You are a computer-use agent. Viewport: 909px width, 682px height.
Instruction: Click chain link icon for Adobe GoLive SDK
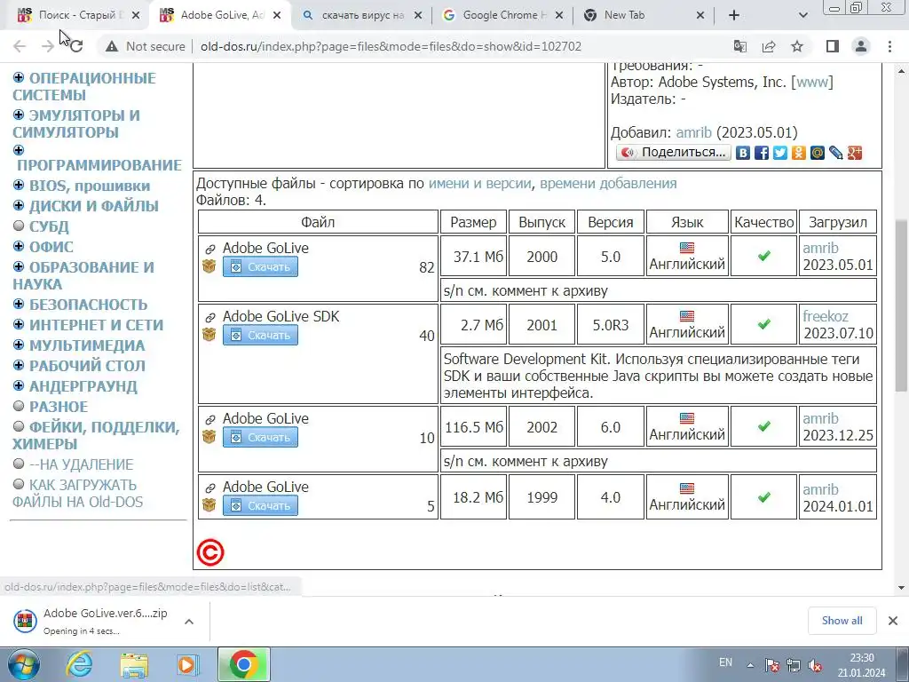(x=209, y=317)
